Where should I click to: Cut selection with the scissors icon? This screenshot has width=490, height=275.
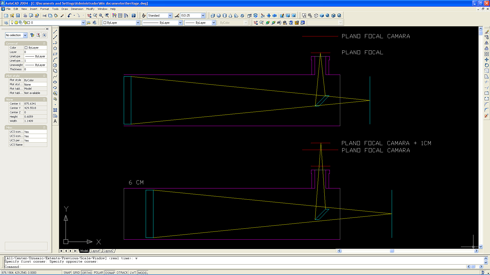tap(44, 16)
